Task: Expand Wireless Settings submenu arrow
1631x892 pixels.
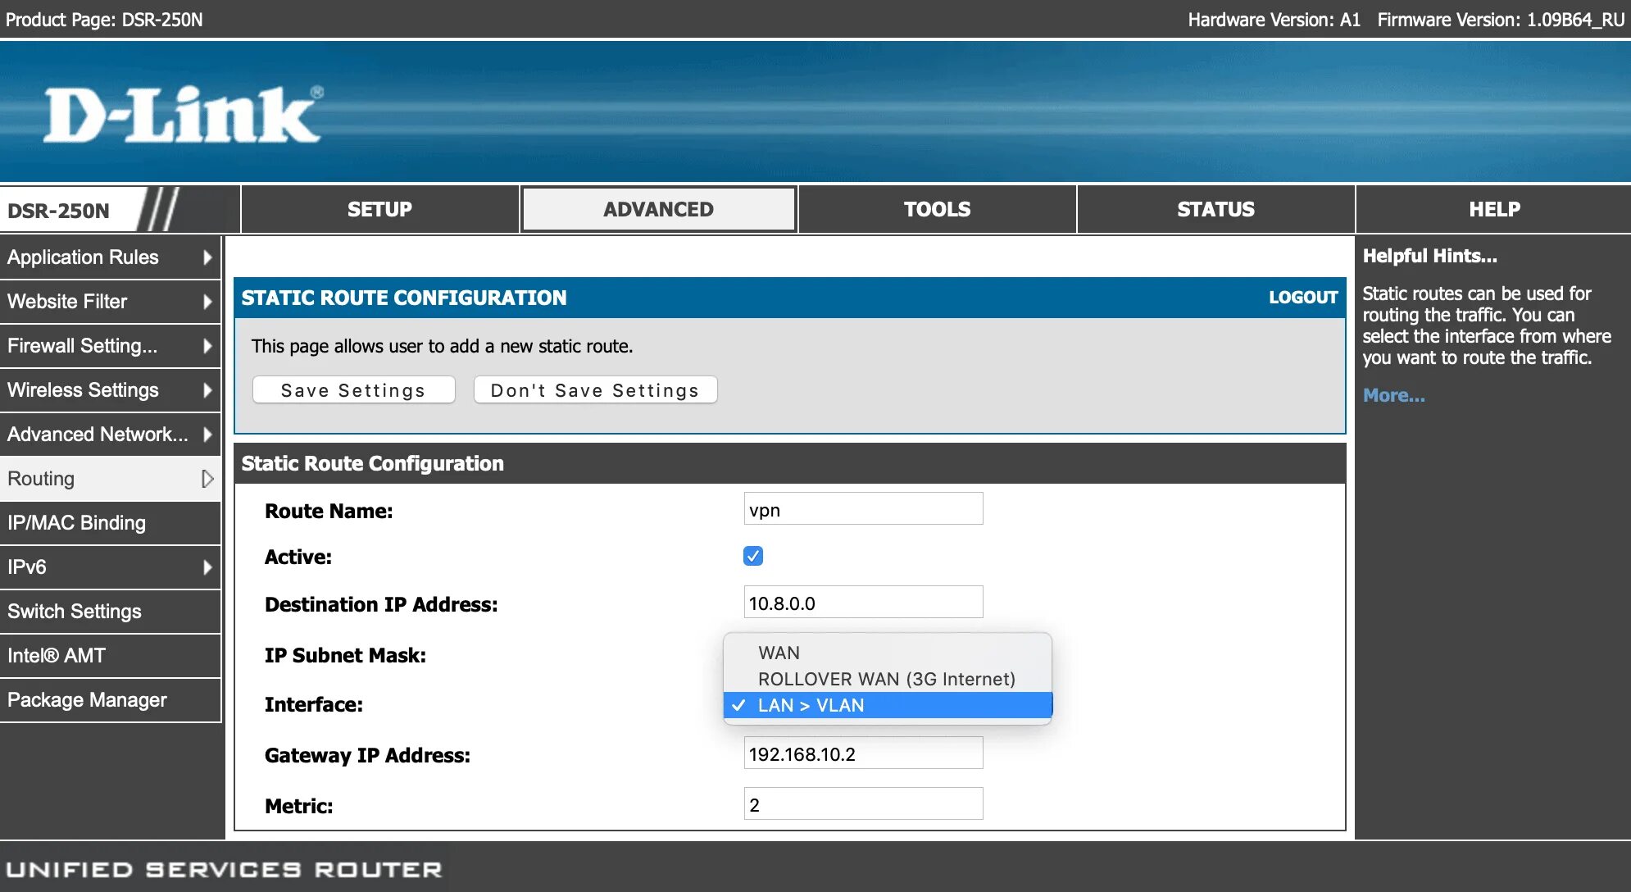Action: tap(207, 390)
